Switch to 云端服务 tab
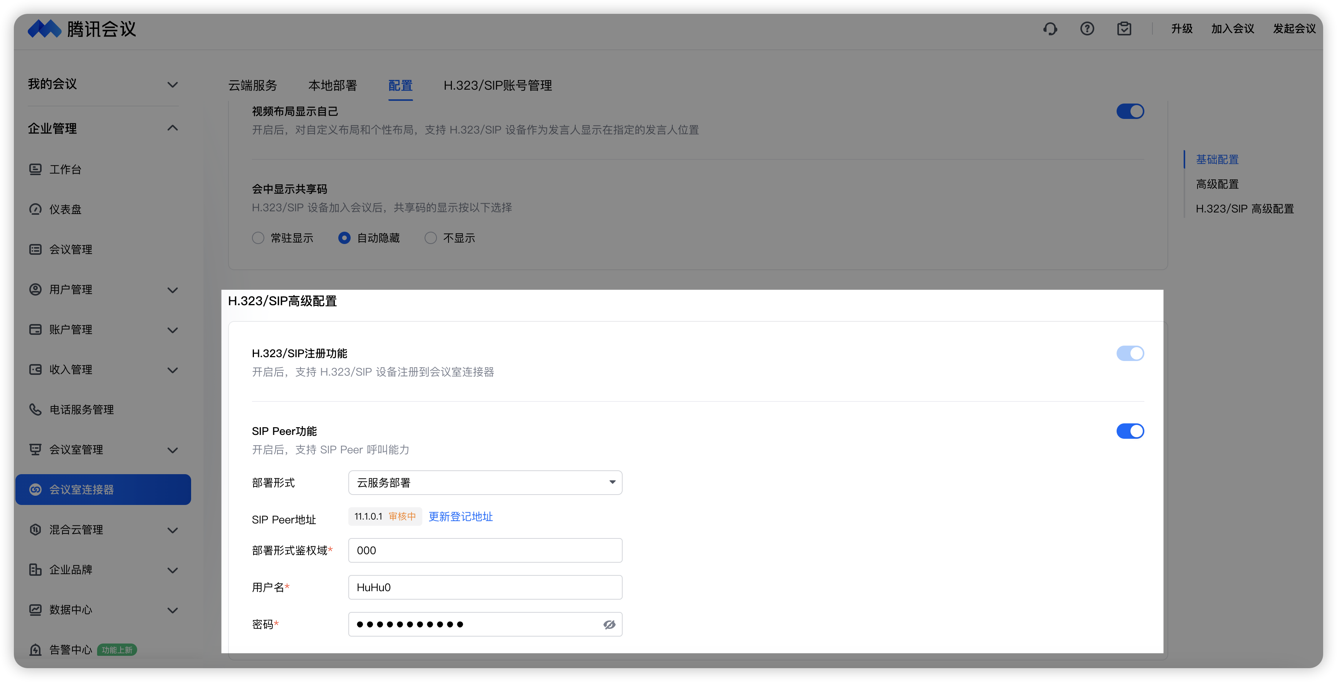The height and width of the screenshot is (682, 1337). [x=253, y=85]
